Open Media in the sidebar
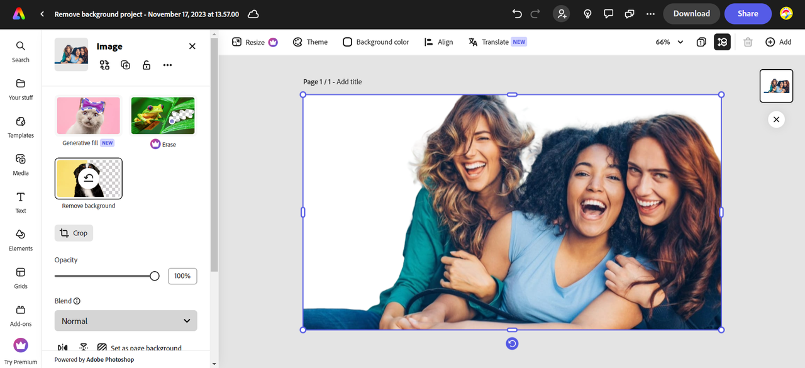Viewport: 805px width, 368px height. [x=21, y=165]
